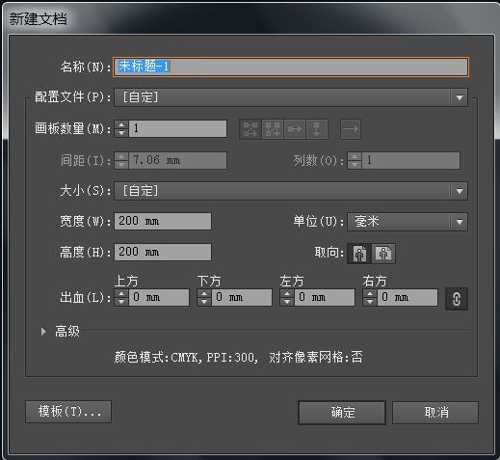Image resolution: width=500 pixels, height=460 pixels.
Task: Open the 大小 size dropdown
Action: (x=291, y=191)
